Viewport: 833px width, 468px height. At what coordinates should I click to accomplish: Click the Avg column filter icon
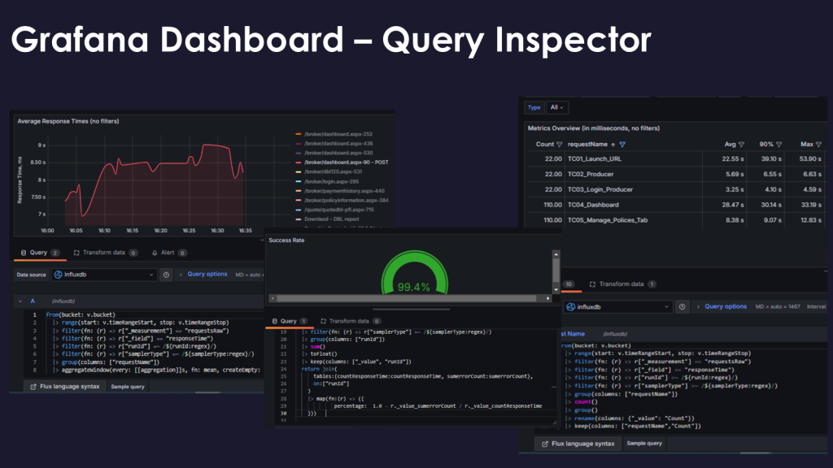(741, 145)
